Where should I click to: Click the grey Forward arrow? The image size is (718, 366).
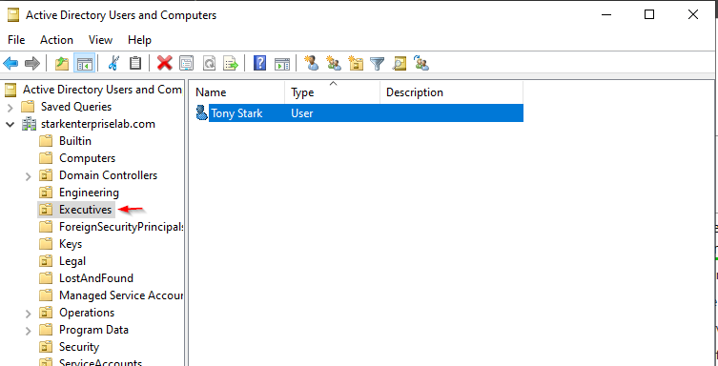(32, 63)
